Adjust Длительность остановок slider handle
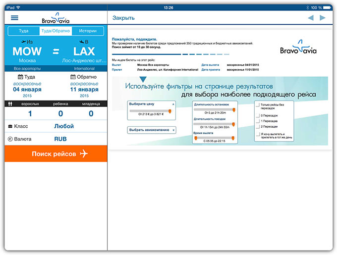This screenshot has height=255, width=337. click(234, 110)
